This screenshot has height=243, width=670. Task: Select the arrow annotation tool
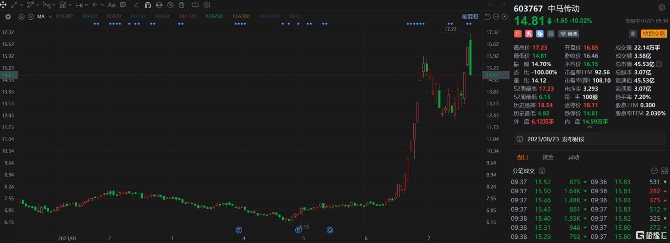(x=95, y=5)
